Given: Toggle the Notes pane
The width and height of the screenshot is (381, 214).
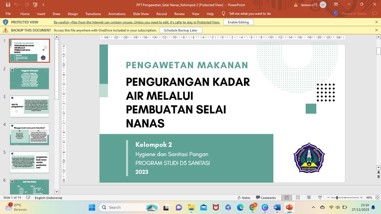Looking at the screenshot, I should tap(244, 198).
